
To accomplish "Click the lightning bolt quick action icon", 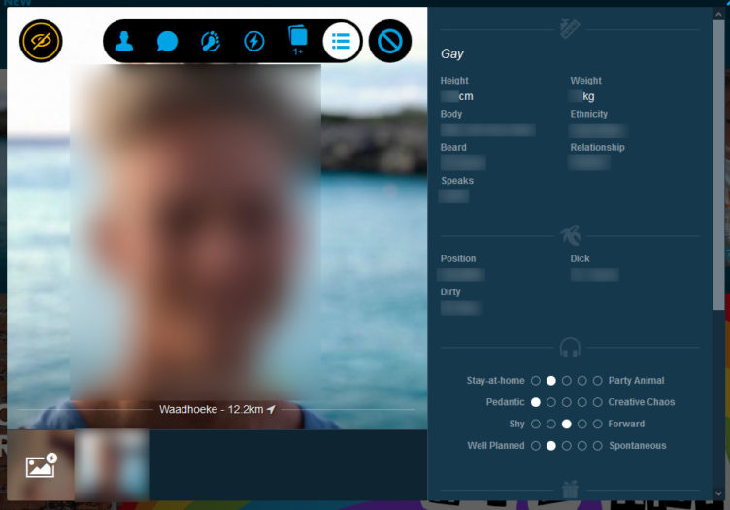I will pos(254,41).
